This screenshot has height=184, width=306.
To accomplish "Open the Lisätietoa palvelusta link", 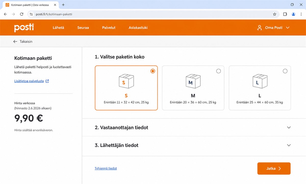I will pyautogui.click(x=29, y=81).
